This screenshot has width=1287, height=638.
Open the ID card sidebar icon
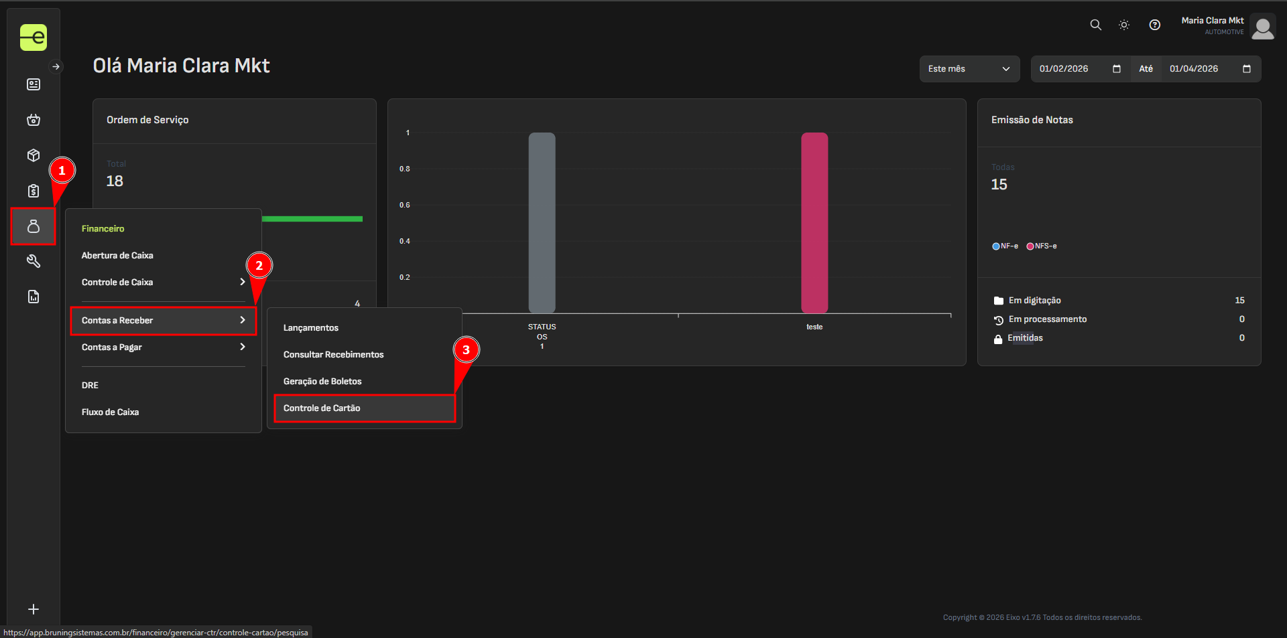pyautogui.click(x=34, y=84)
